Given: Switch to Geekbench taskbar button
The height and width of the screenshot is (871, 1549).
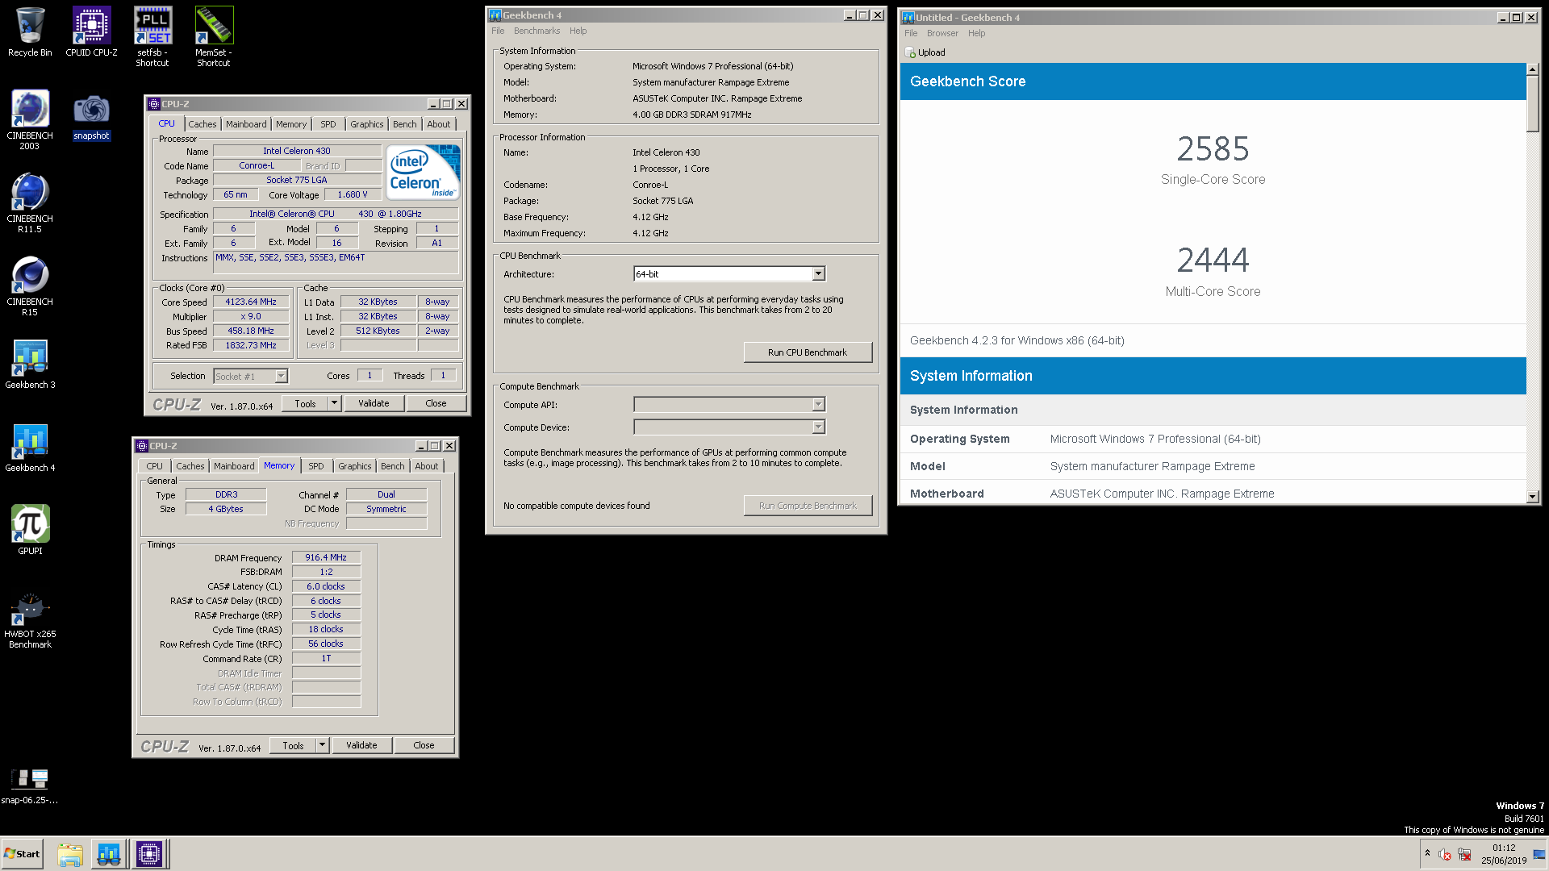Looking at the screenshot, I should pos(109,854).
